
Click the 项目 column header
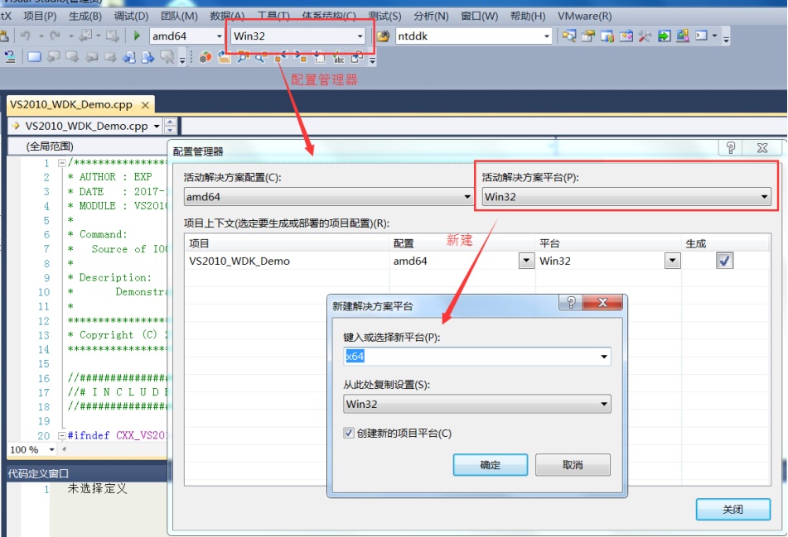[x=287, y=243]
